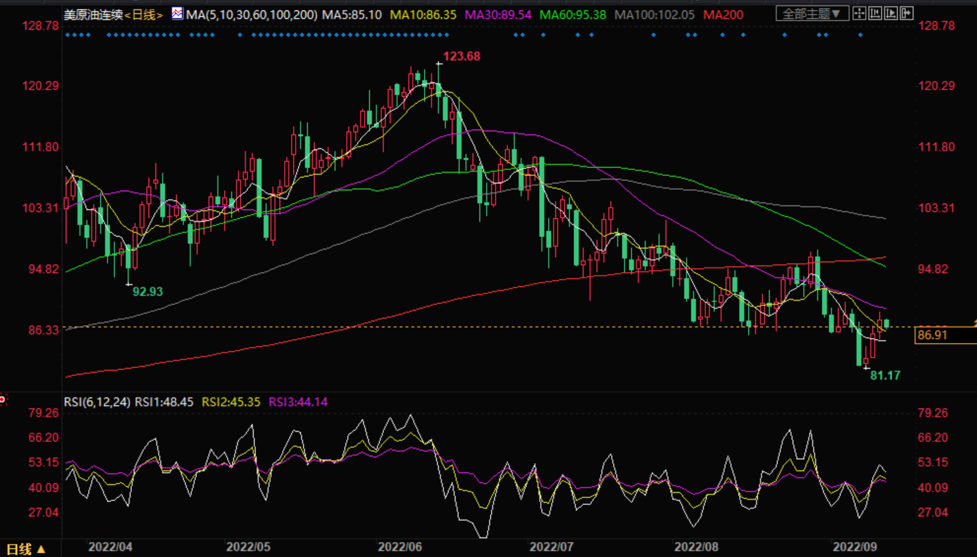The image size is (977, 557).
Task: Click the fit-to-start axis icon
Action: coord(875,13)
